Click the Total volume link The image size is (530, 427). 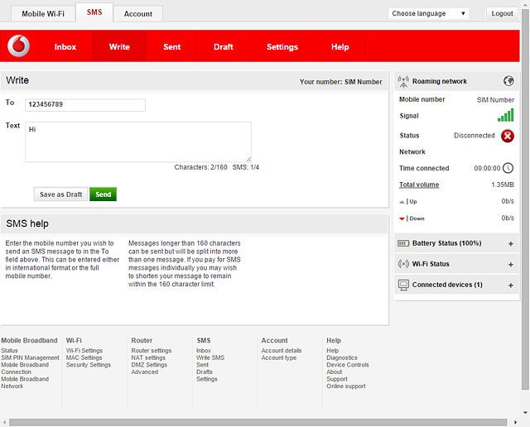(x=419, y=185)
